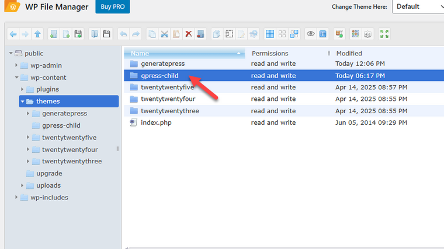Click the invert selection grid icon
Image resolution: width=444 pixels, height=249 pixels.
[x=294, y=34]
